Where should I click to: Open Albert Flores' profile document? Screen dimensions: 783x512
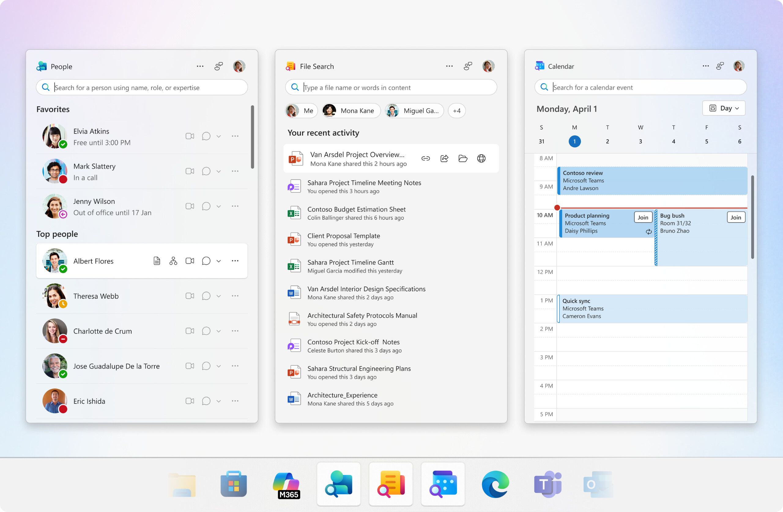point(157,261)
